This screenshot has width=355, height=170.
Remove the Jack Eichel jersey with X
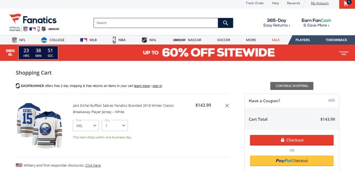227,105
